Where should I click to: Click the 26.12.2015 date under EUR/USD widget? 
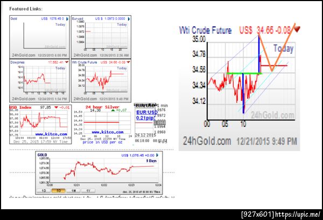coord(145,135)
